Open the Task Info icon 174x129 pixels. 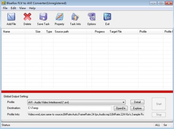click(75, 17)
